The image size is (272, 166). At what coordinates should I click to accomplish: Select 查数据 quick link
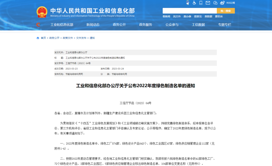(208, 16)
